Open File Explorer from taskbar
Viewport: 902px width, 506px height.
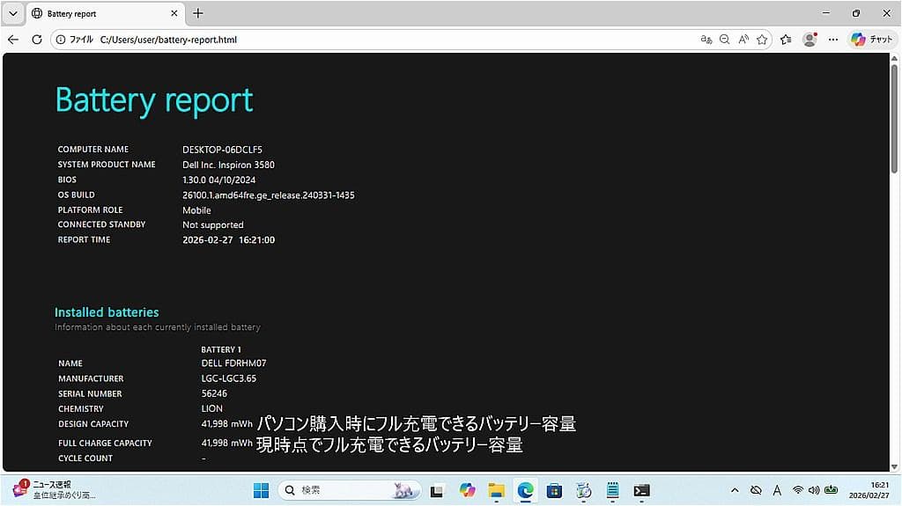coord(496,490)
